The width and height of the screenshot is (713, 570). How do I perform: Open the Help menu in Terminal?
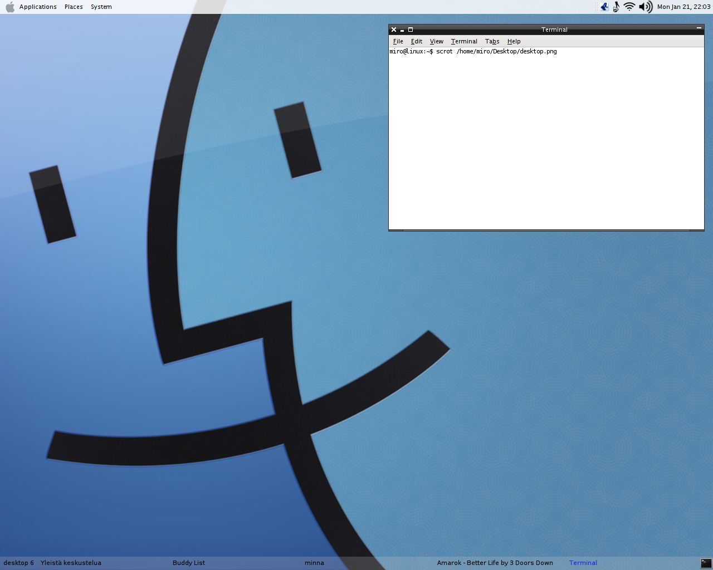(x=514, y=41)
